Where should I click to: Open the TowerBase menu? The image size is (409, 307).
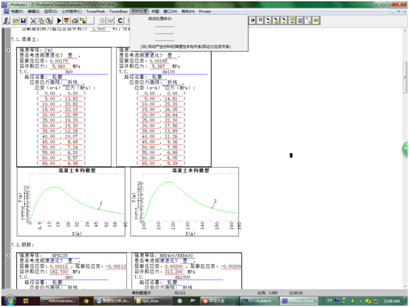tap(118, 11)
